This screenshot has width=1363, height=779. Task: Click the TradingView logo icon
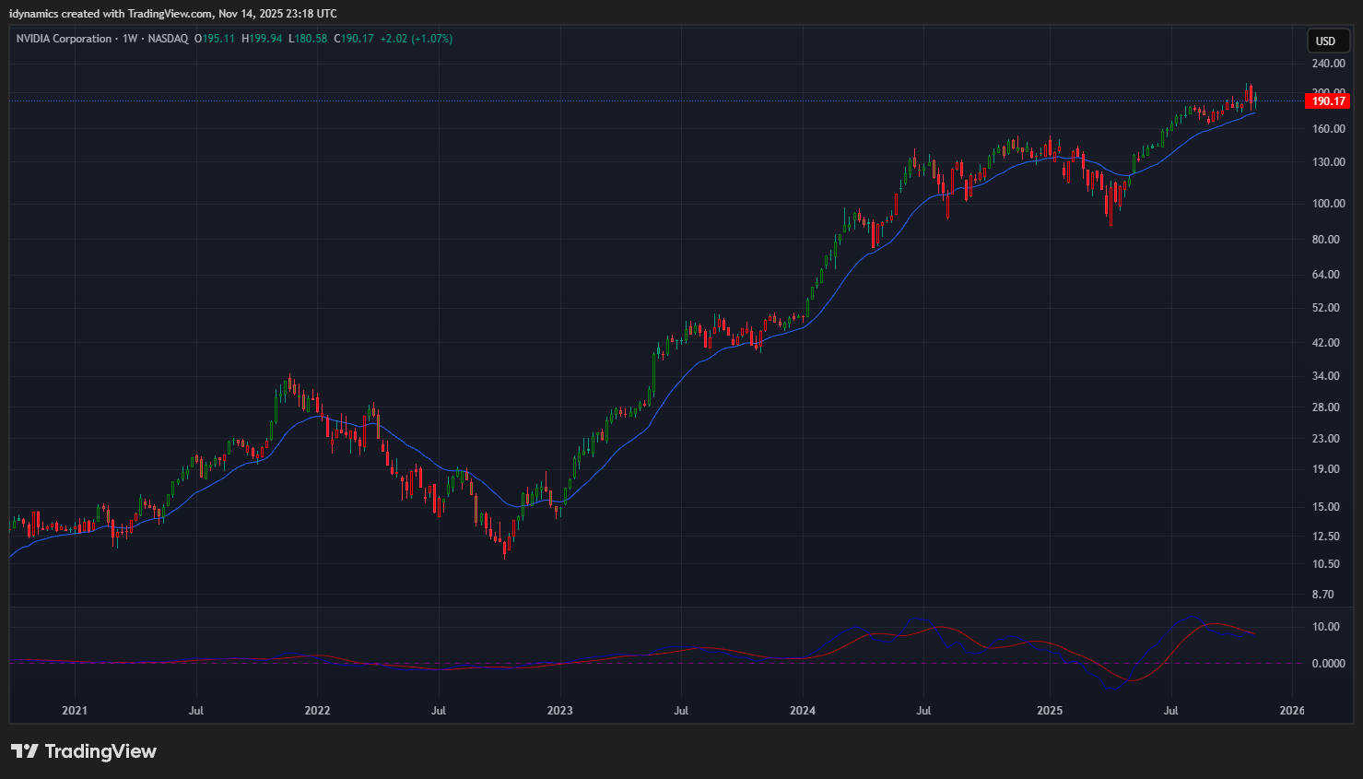pyautogui.click(x=25, y=751)
